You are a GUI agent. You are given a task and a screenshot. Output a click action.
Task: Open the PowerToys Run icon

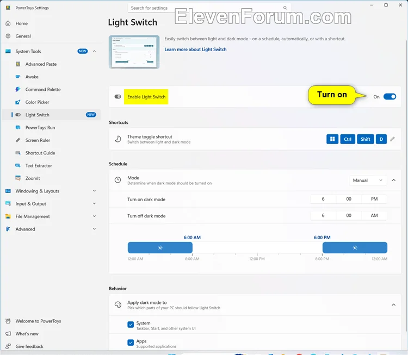(18, 127)
